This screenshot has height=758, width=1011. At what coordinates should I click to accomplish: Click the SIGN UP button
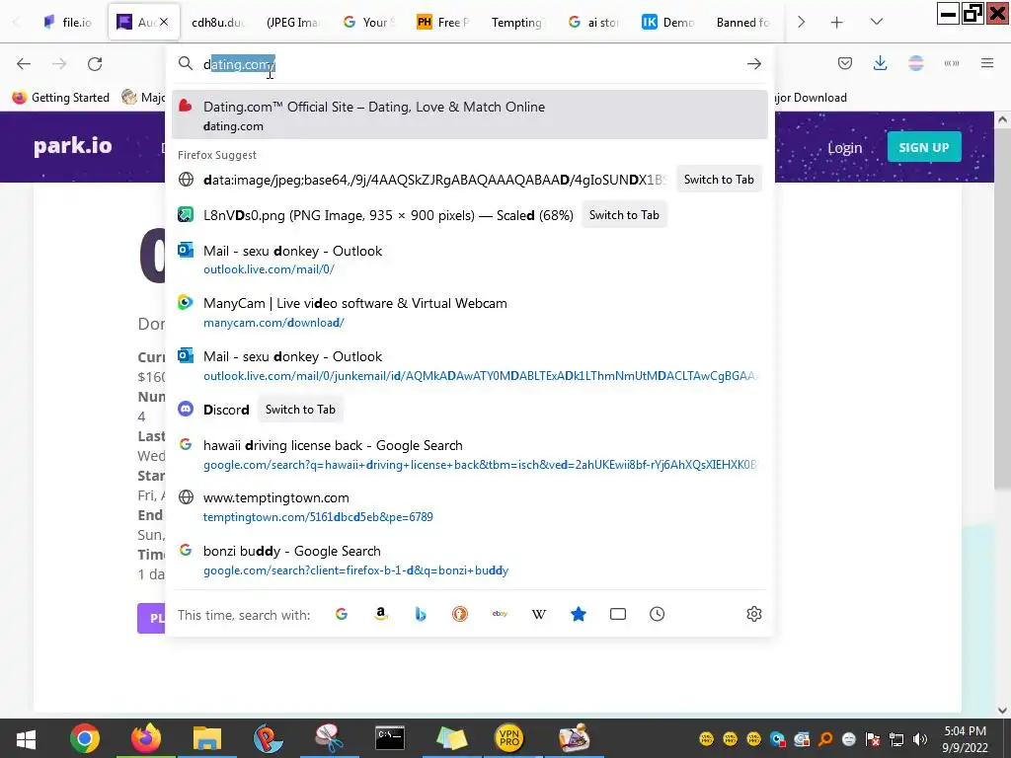point(924,147)
